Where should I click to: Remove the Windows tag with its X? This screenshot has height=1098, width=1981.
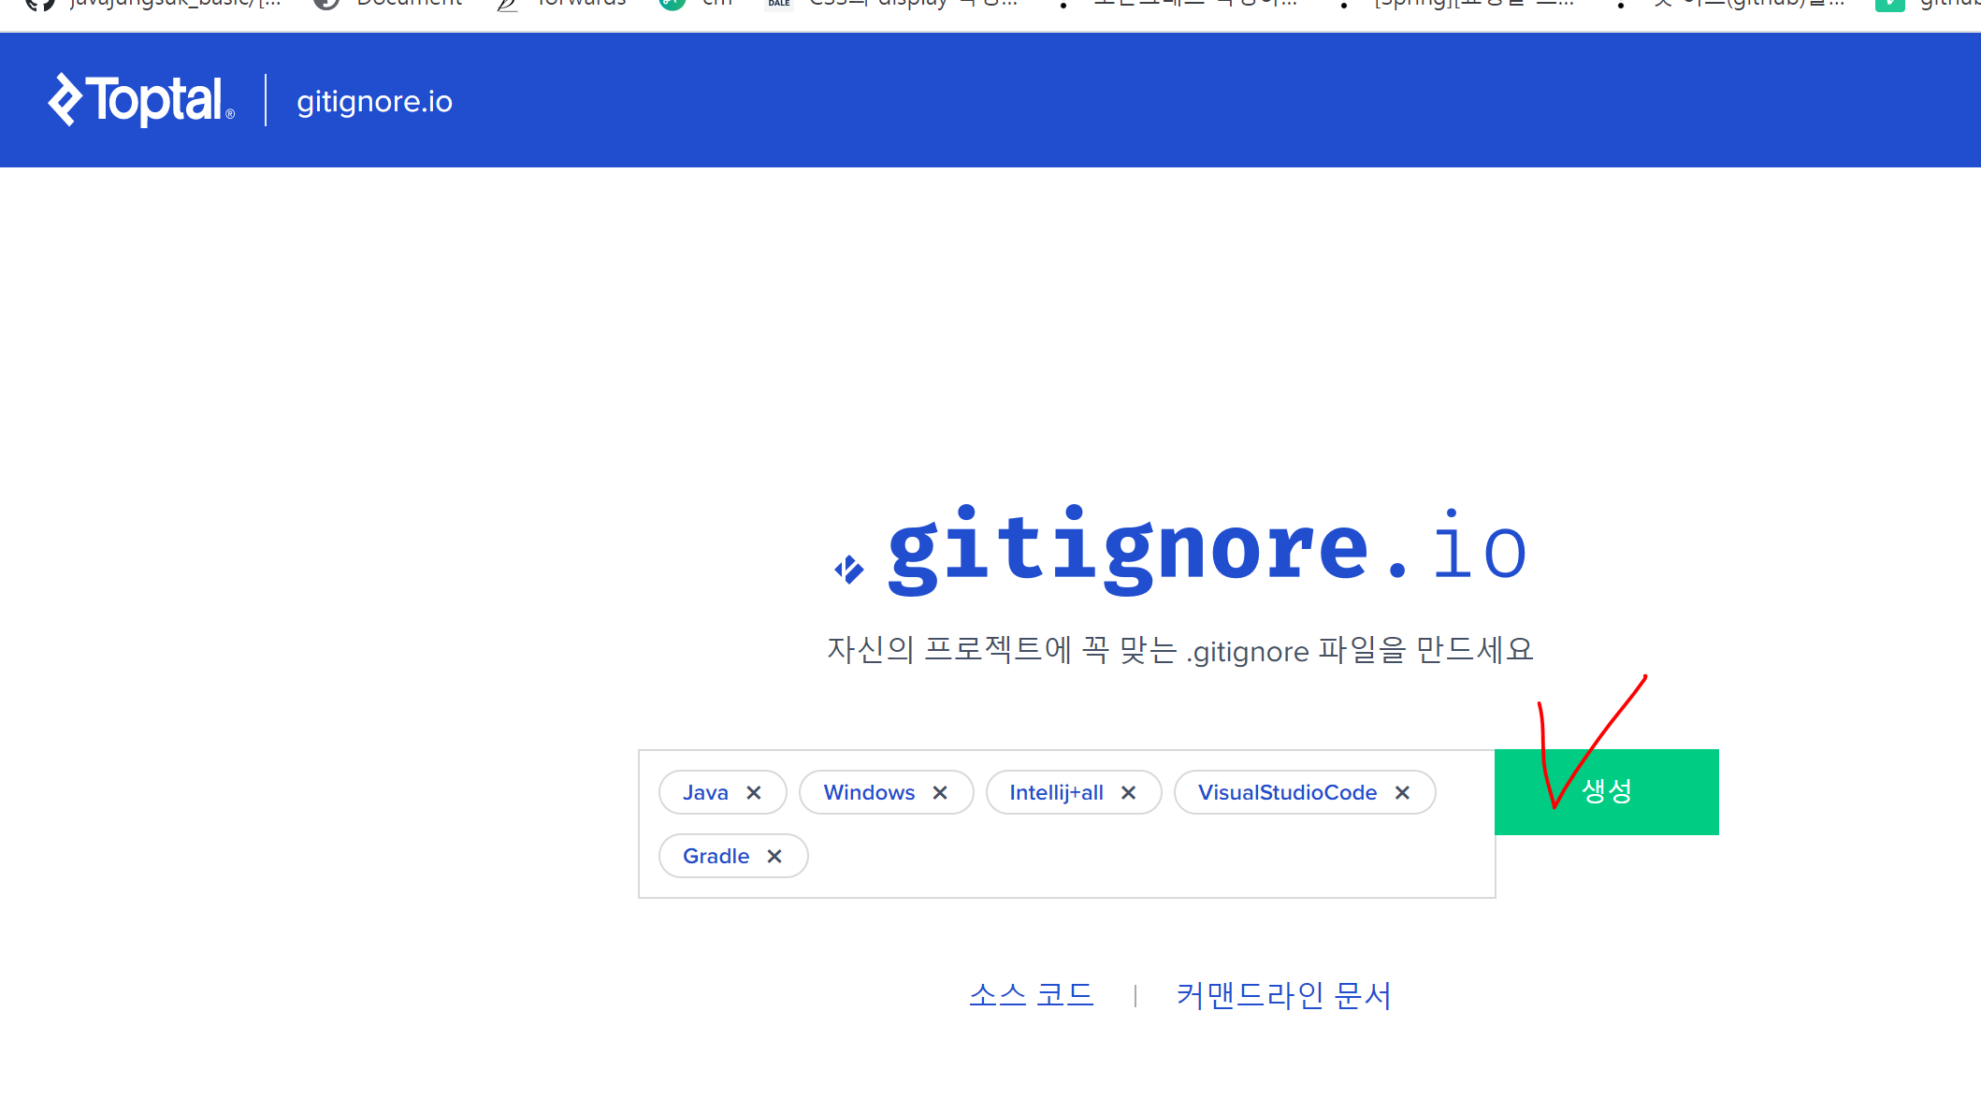point(940,793)
